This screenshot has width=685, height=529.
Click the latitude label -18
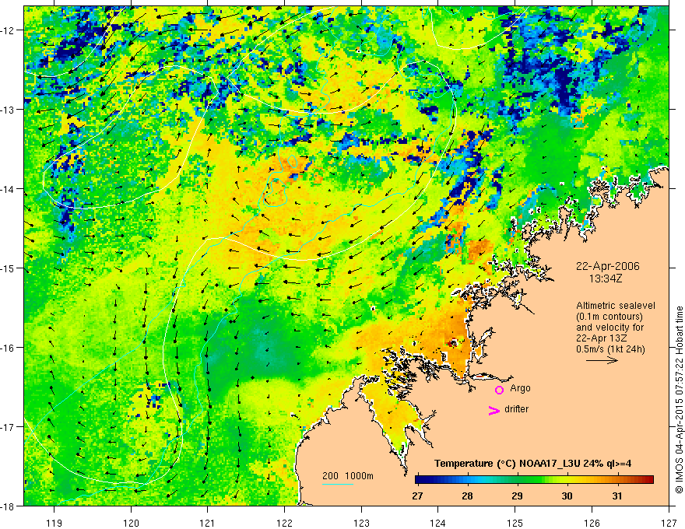(8, 506)
